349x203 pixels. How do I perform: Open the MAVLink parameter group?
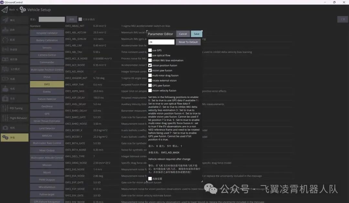(x=47, y=136)
